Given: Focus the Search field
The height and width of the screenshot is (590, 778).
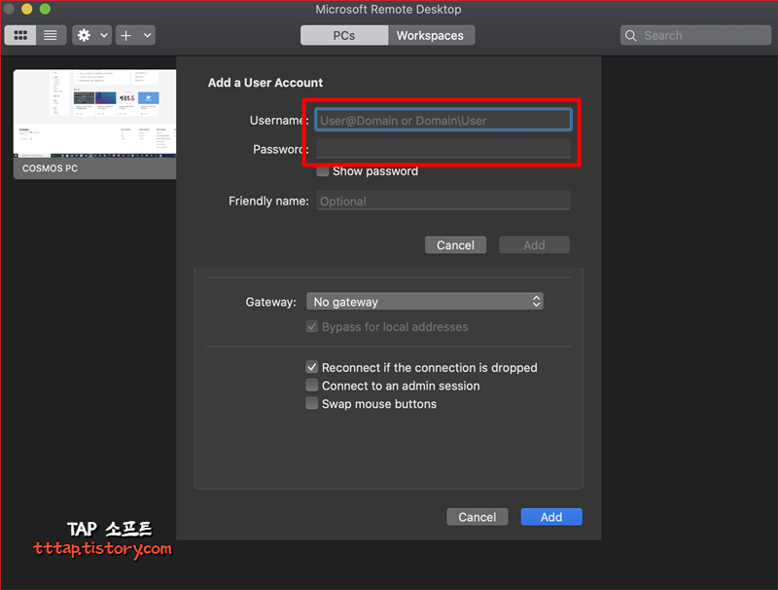Looking at the screenshot, I should point(695,35).
